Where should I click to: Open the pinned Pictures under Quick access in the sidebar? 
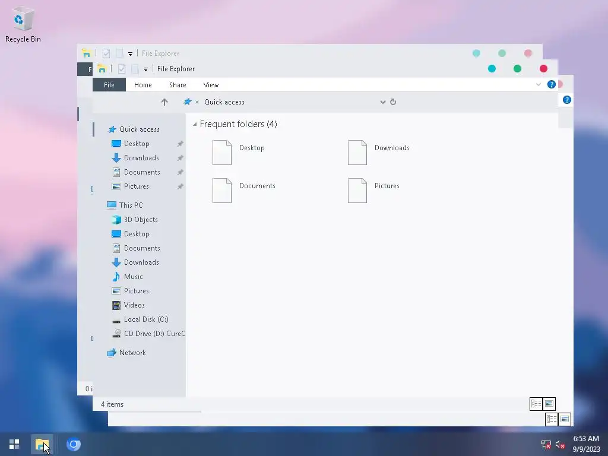136,186
